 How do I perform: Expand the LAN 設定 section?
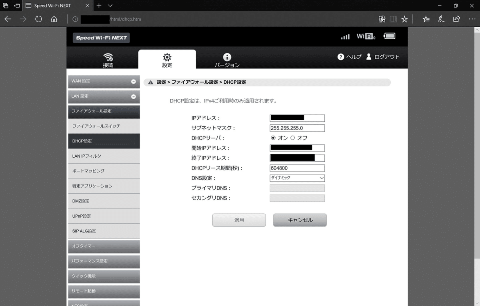[104, 96]
